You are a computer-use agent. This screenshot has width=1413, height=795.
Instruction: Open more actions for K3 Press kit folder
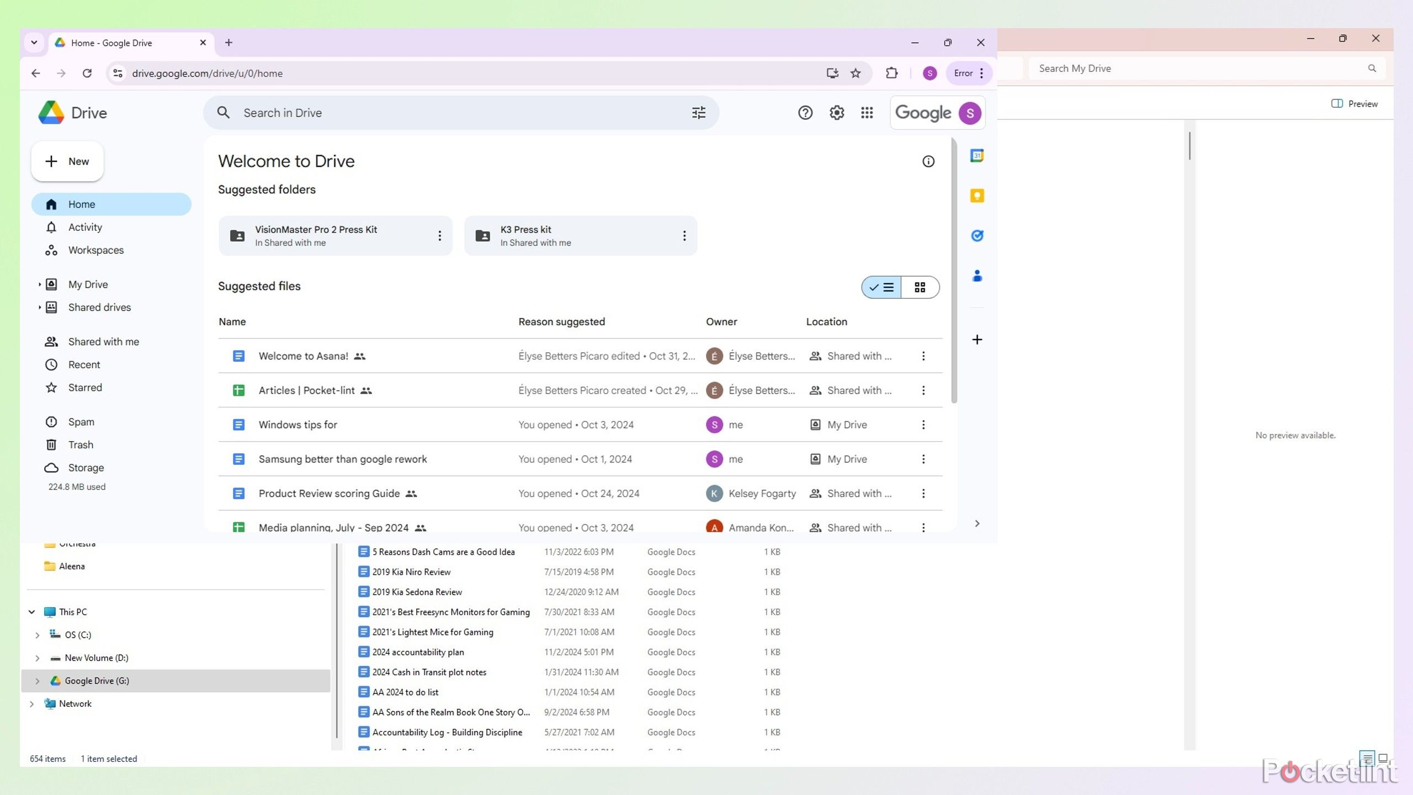[684, 236]
